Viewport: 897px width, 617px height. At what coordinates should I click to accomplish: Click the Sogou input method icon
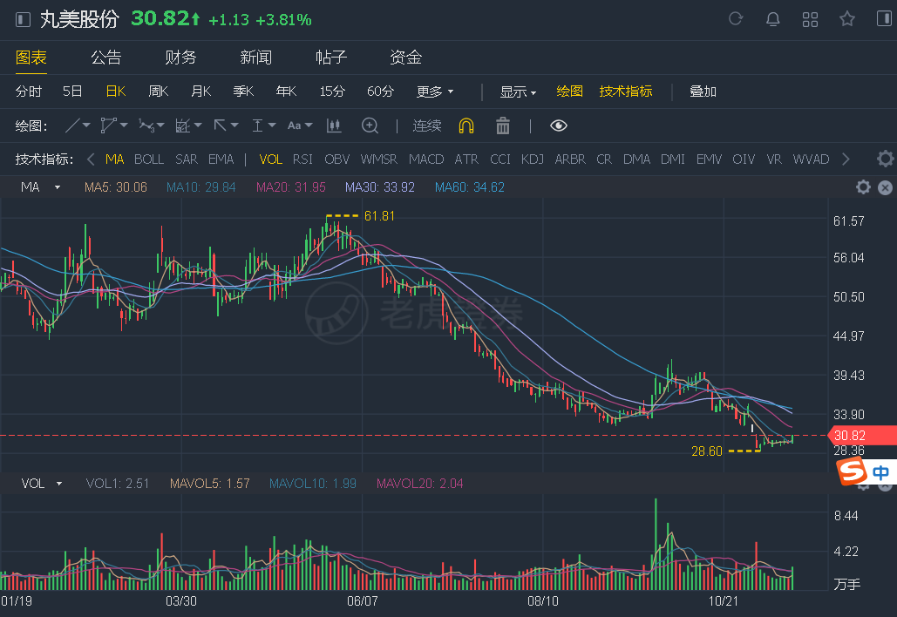(x=853, y=471)
